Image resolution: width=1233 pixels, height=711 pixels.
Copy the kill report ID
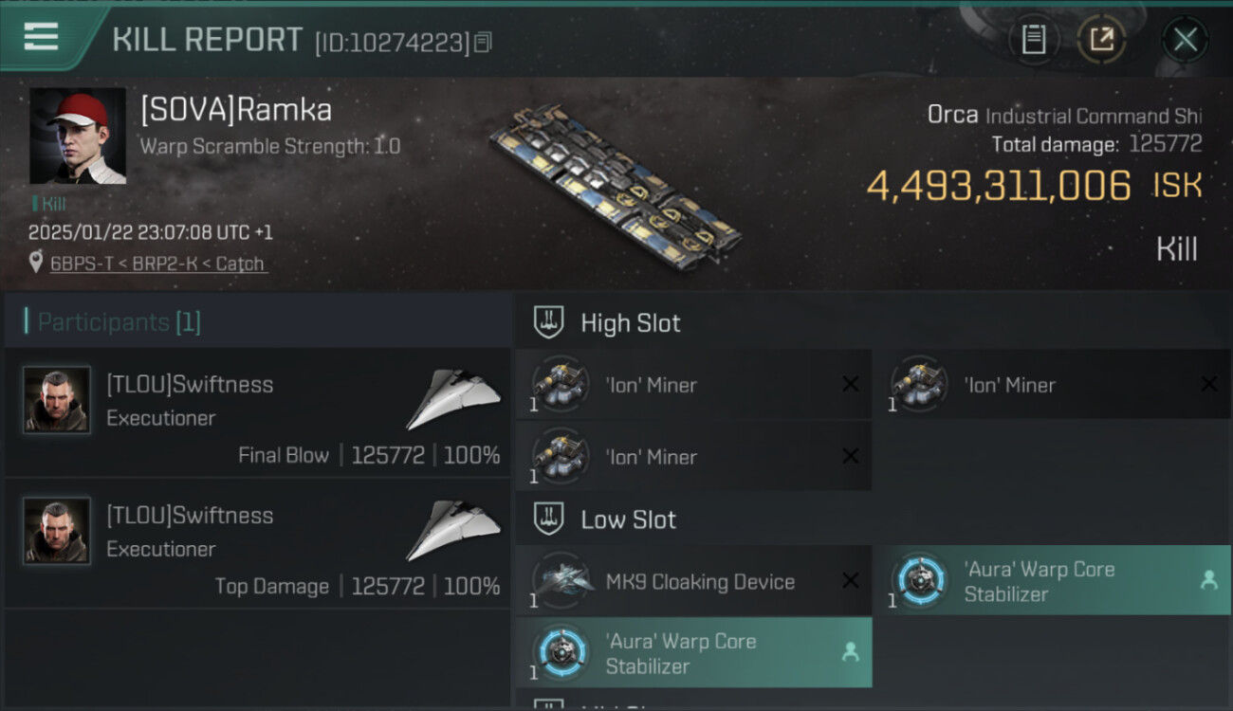click(x=483, y=42)
